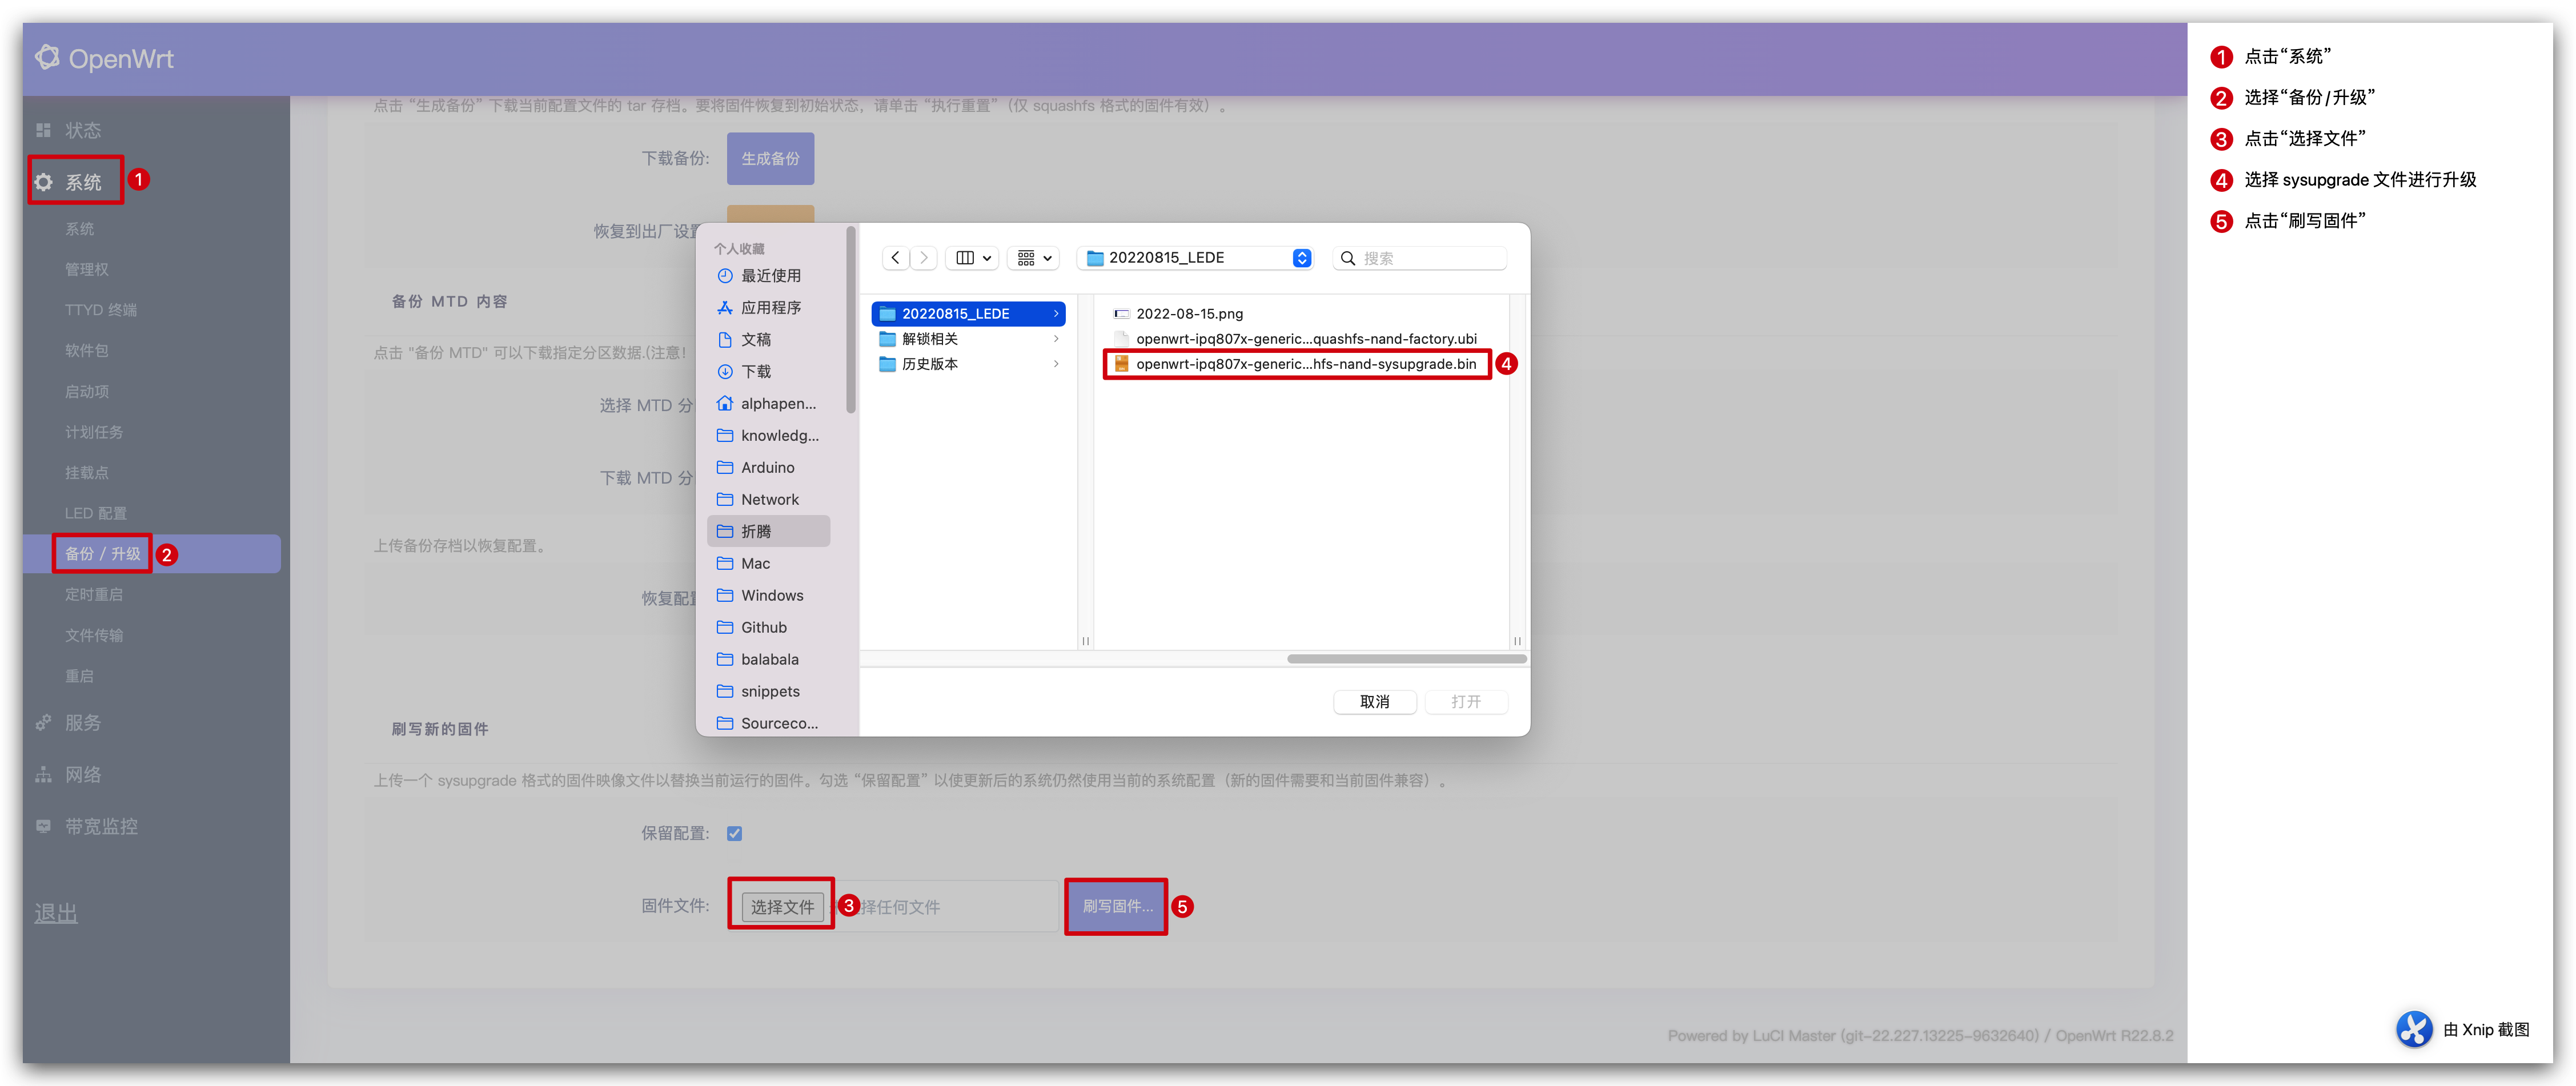Open the 重启 menu item
The height and width of the screenshot is (1086, 2576).
(80, 676)
